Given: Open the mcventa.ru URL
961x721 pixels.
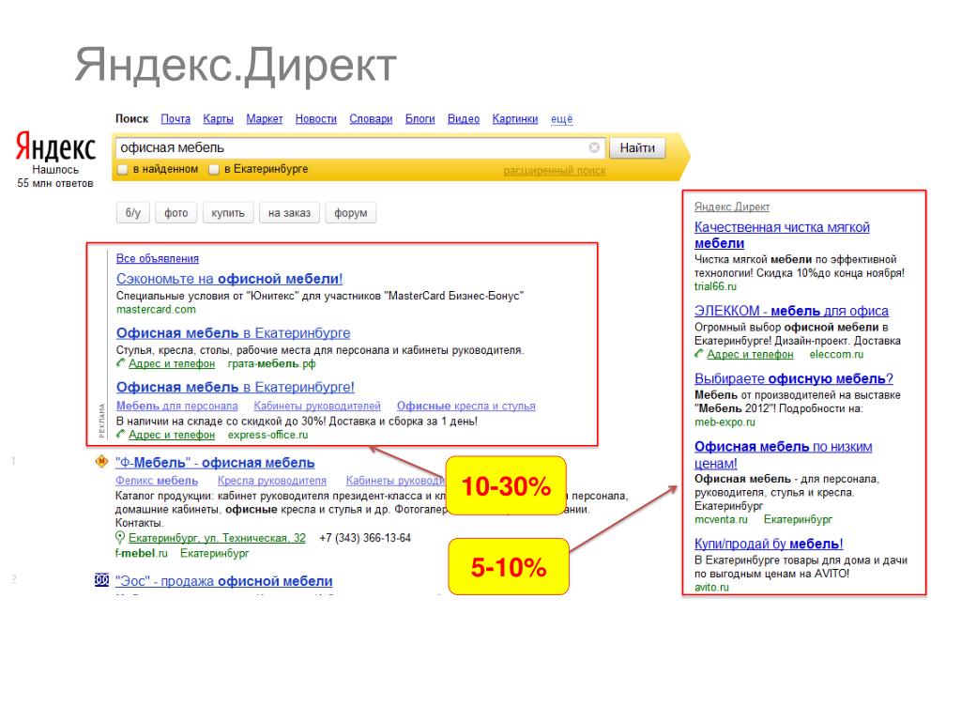Looking at the screenshot, I should [721, 519].
